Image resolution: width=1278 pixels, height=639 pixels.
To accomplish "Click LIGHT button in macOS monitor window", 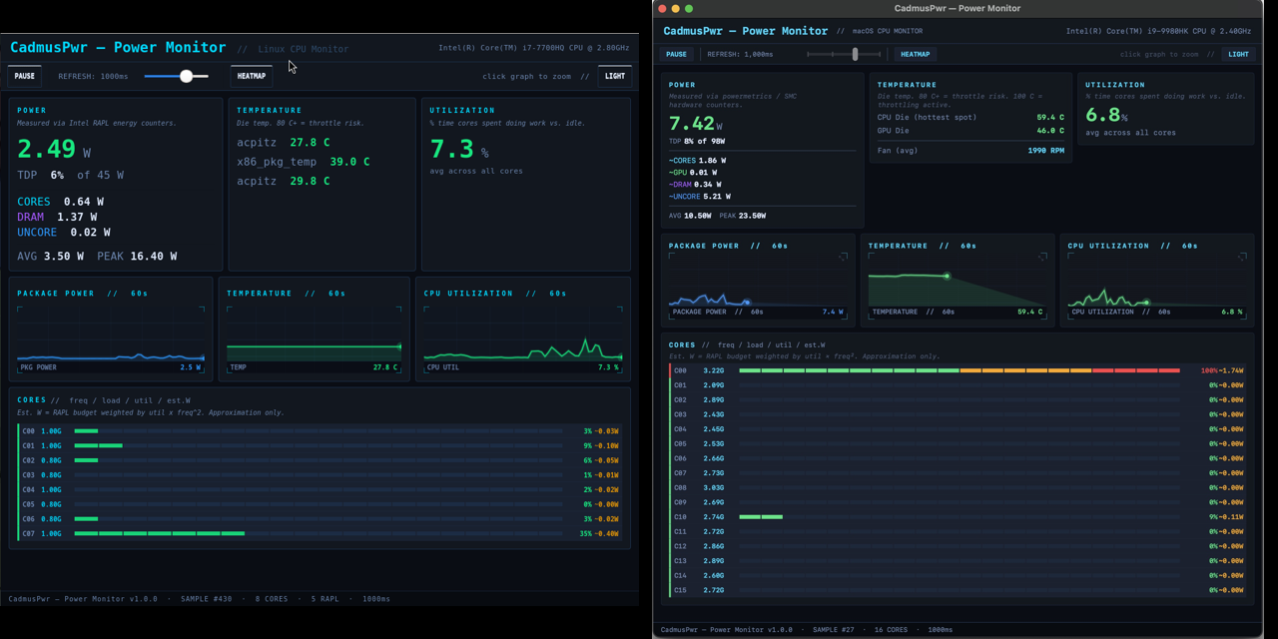I will pyautogui.click(x=1238, y=55).
